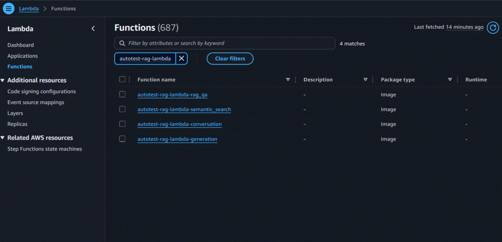Remove the autotest-rag-lambda filter chip
The height and width of the screenshot is (242, 502).
coord(181,59)
